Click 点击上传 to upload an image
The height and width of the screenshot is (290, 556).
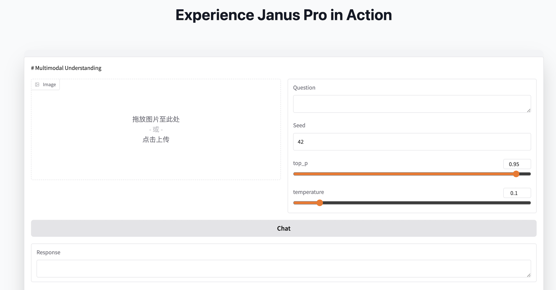(x=156, y=140)
